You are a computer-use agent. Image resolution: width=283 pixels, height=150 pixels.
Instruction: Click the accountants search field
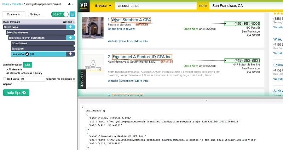pyautogui.click(x=156, y=6)
